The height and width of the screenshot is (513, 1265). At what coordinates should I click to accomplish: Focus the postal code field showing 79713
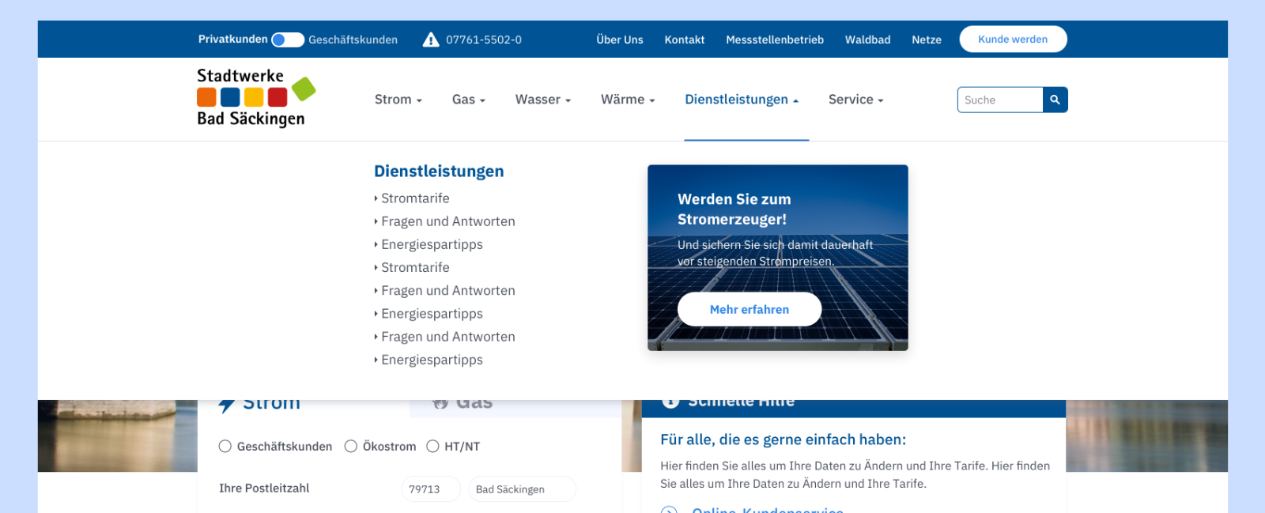(x=430, y=489)
